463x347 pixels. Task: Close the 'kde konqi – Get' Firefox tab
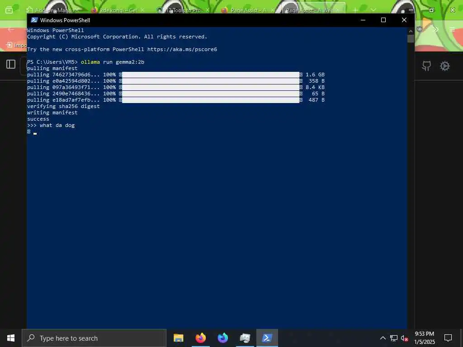(142, 10)
